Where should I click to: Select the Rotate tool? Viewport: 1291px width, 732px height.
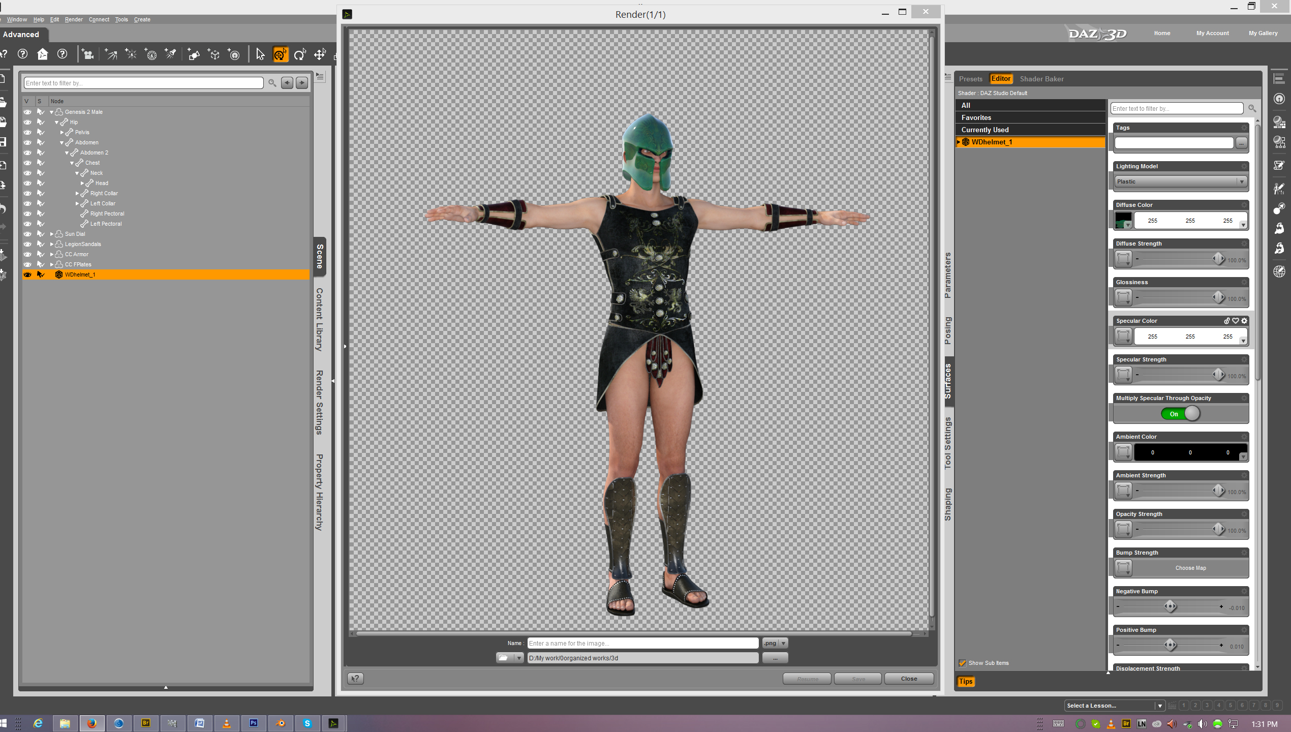point(300,54)
